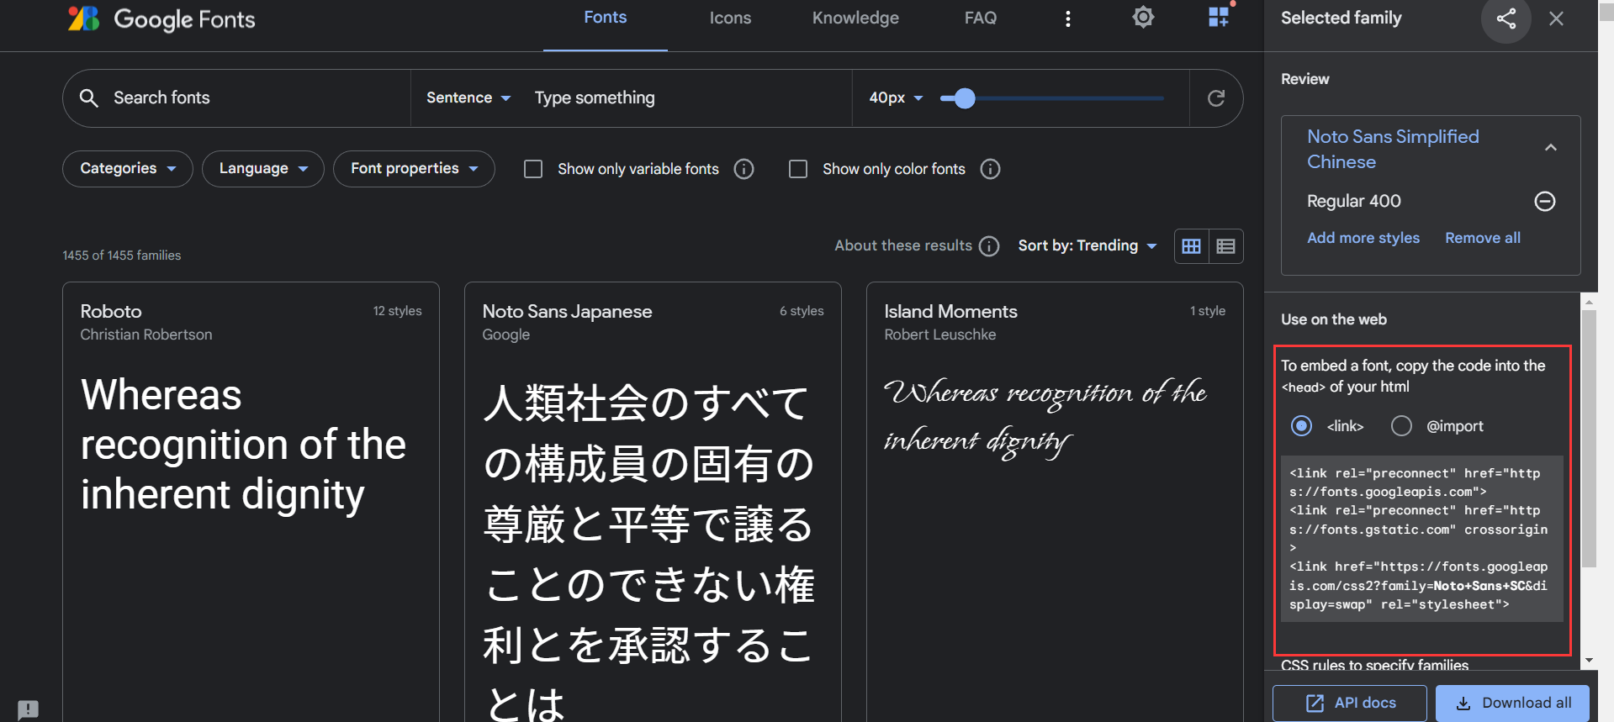The height and width of the screenshot is (722, 1614).
Task: Open About these results info icon
Action: pos(990,246)
